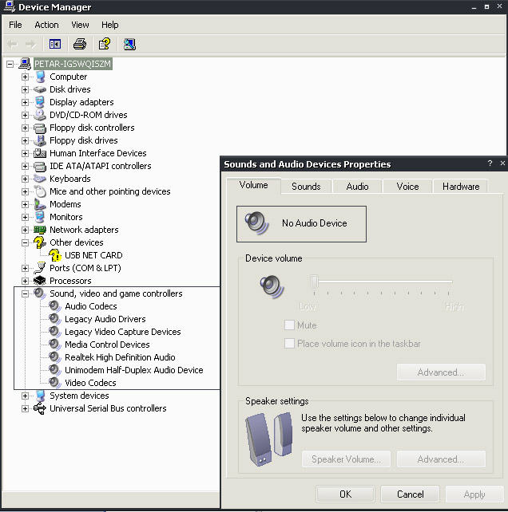Switch to the Voice tab
The height and width of the screenshot is (512, 508).
click(407, 187)
